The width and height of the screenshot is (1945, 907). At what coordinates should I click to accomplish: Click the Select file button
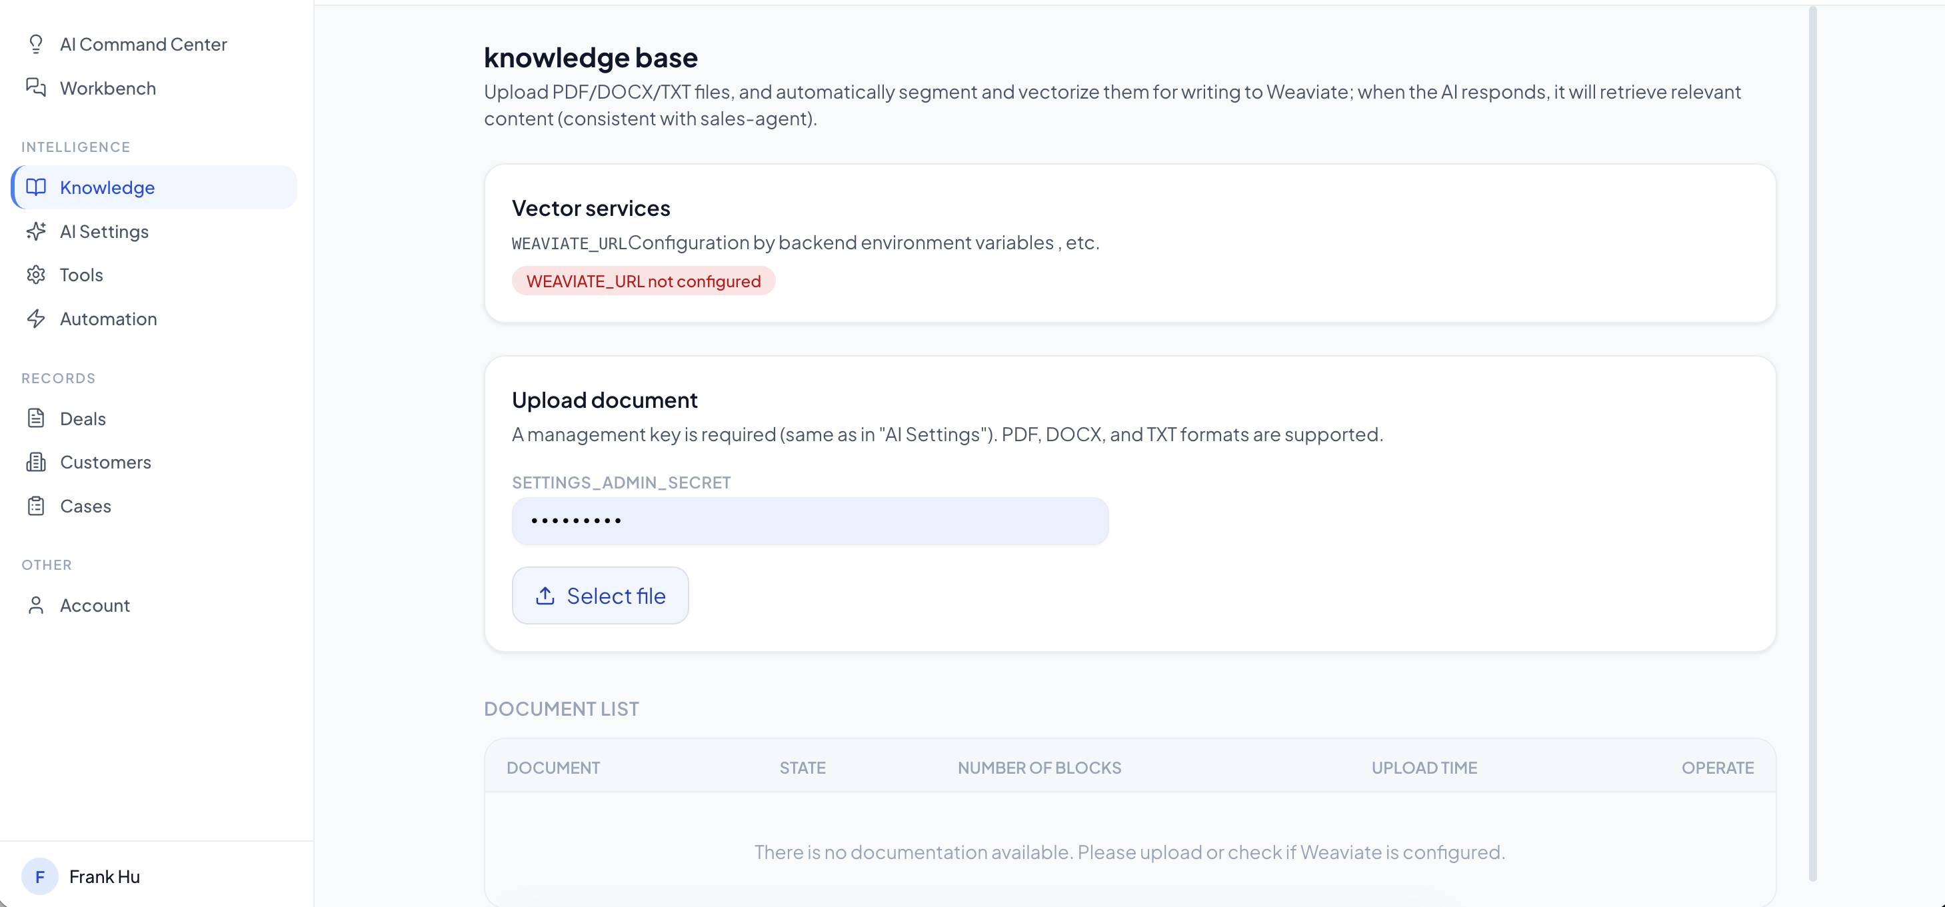(601, 596)
